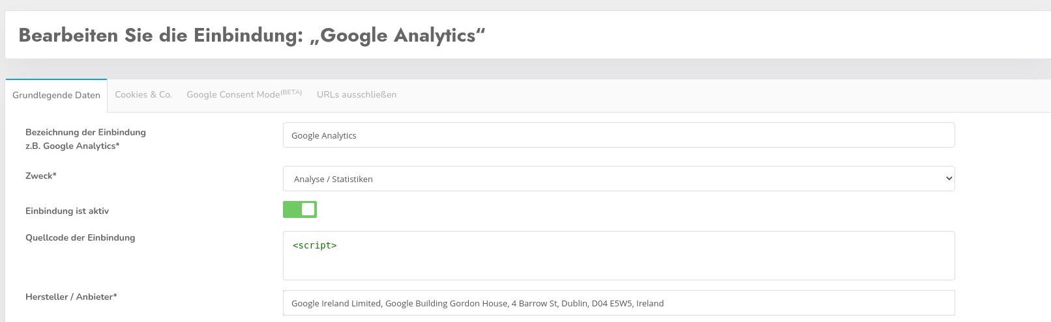Focus the Hersteller / Anbieter address field

point(618,303)
